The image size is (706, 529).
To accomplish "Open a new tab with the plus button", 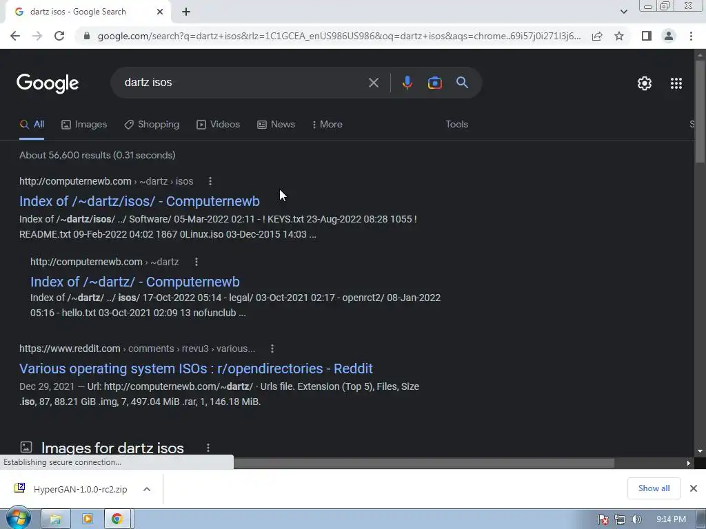I will point(186,12).
